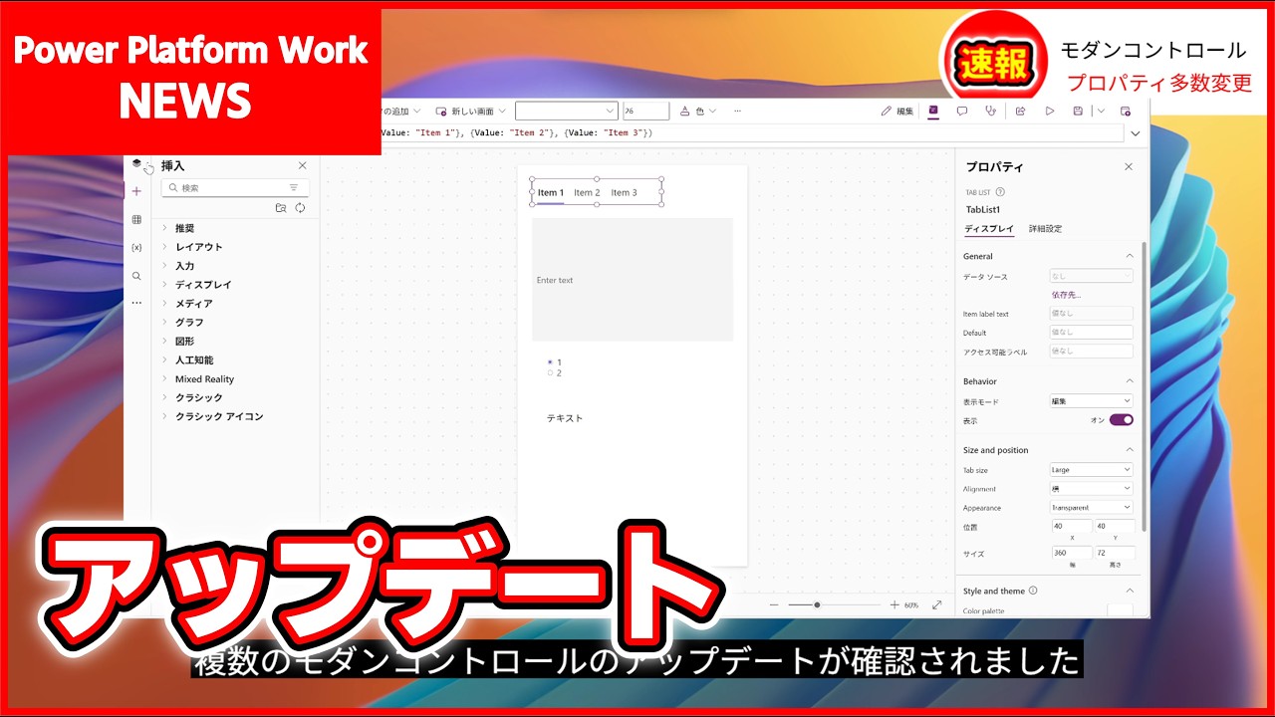Select radio option 1 on the canvas

coord(550,362)
